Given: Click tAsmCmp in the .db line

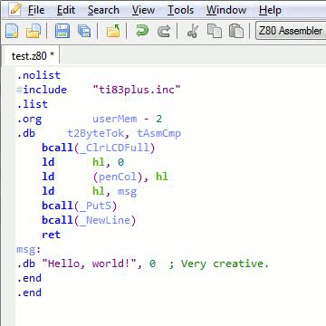Looking at the screenshot, I should tap(159, 133).
